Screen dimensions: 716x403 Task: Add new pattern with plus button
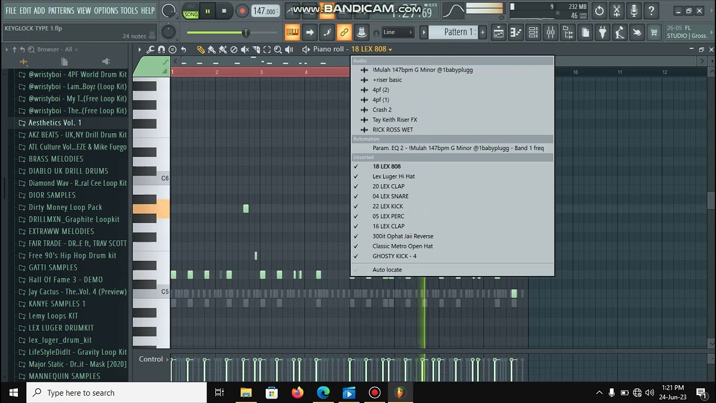(482, 32)
